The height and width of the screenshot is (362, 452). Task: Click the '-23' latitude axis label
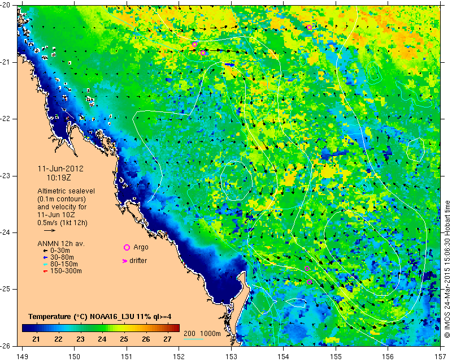pos(6,176)
